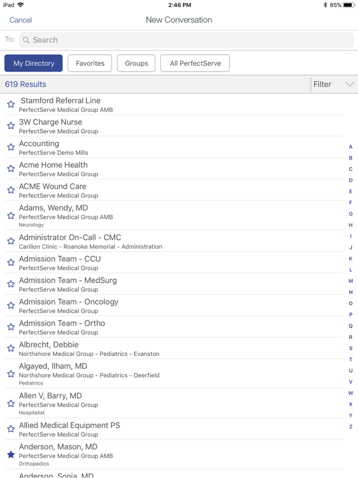358x478 pixels.
Task: Jump to letter W in the index
Action: (x=351, y=393)
